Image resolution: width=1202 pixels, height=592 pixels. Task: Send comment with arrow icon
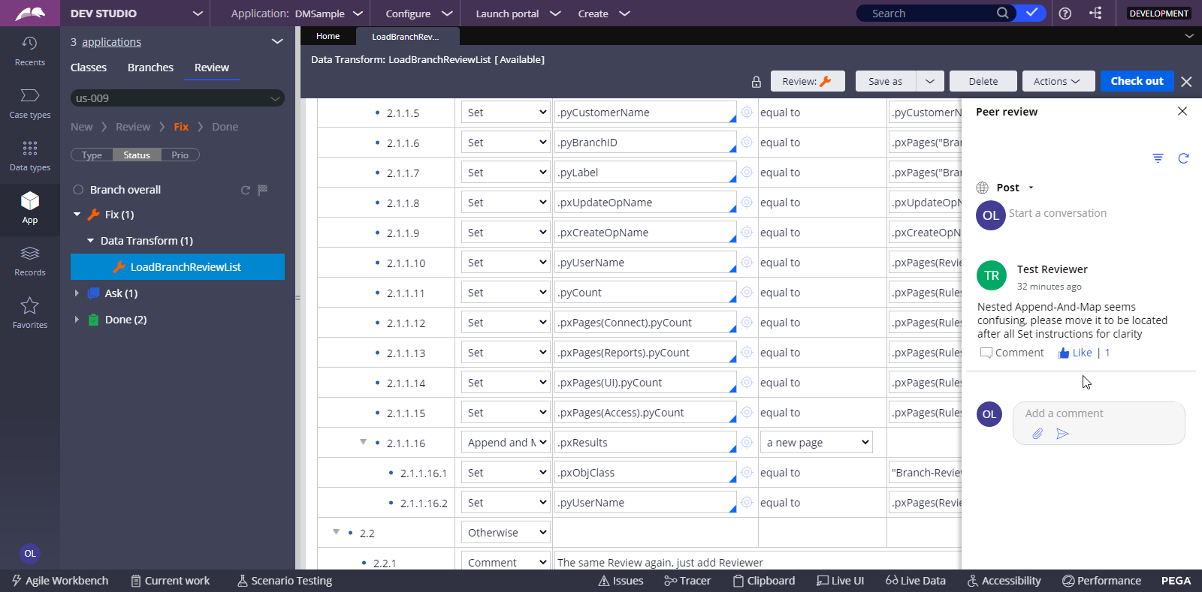(x=1062, y=434)
